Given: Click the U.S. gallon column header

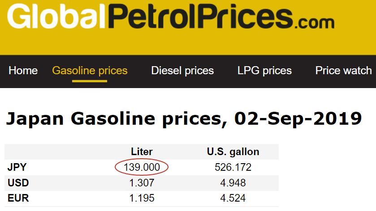Looking at the screenshot, I should pyautogui.click(x=233, y=152).
